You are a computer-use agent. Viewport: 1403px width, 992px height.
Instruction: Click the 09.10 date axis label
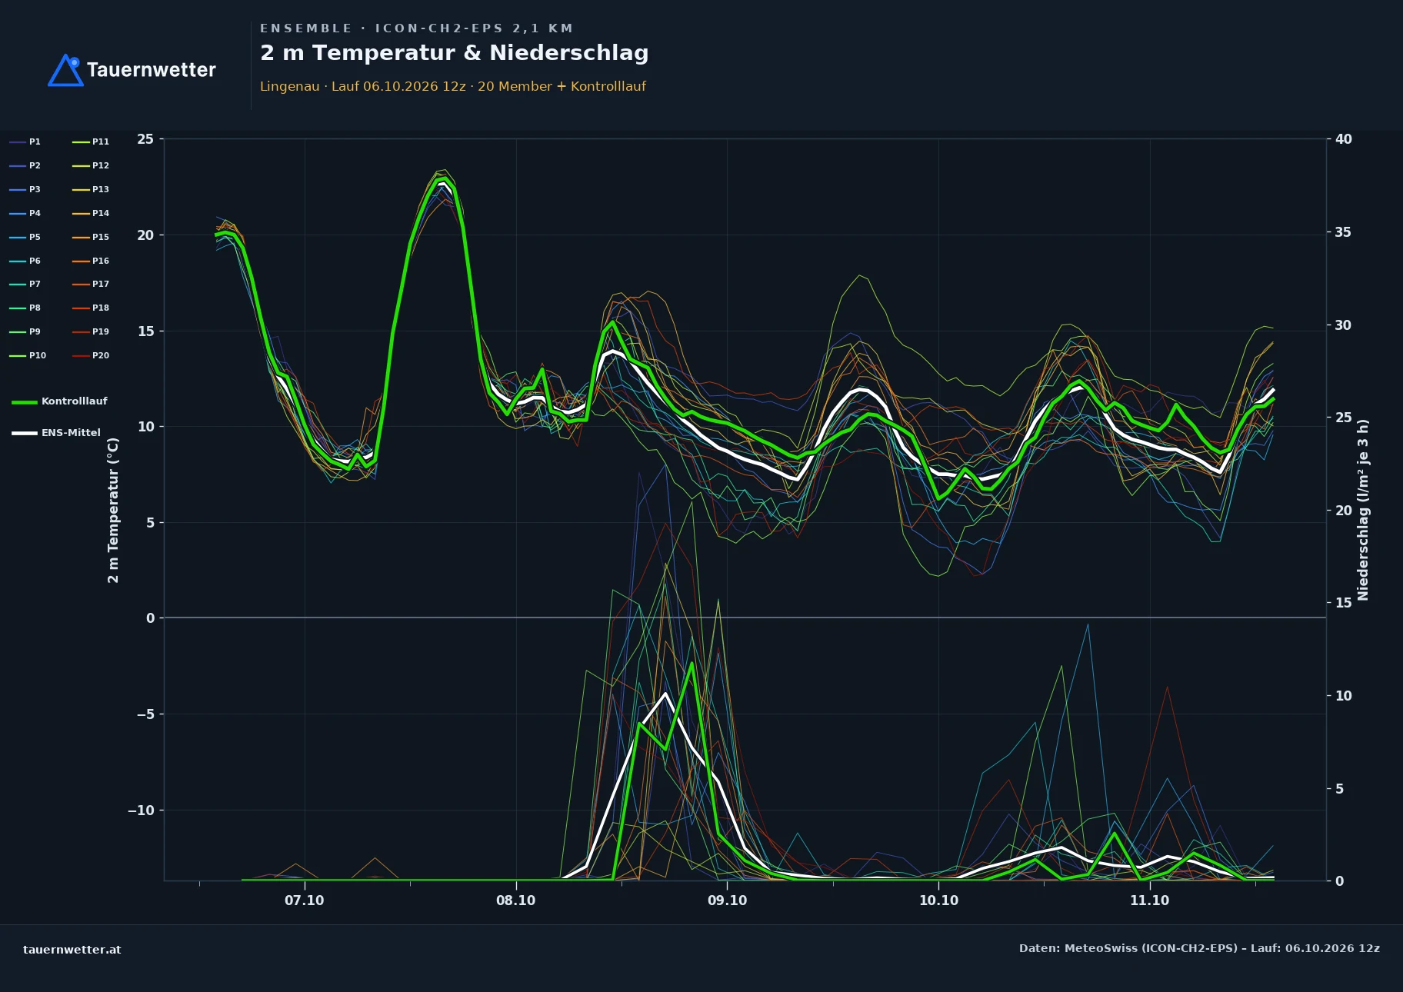[x=728, y=900]
